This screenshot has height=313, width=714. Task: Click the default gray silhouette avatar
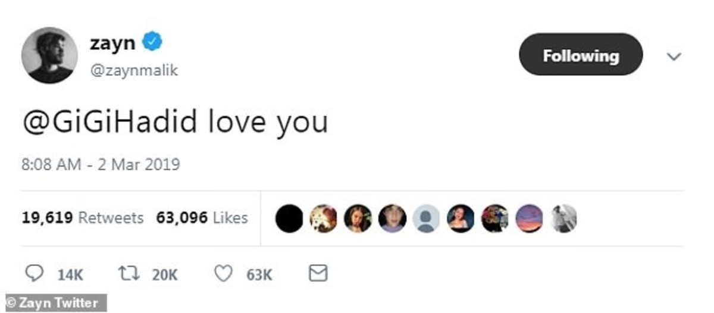tap(425, 219)
